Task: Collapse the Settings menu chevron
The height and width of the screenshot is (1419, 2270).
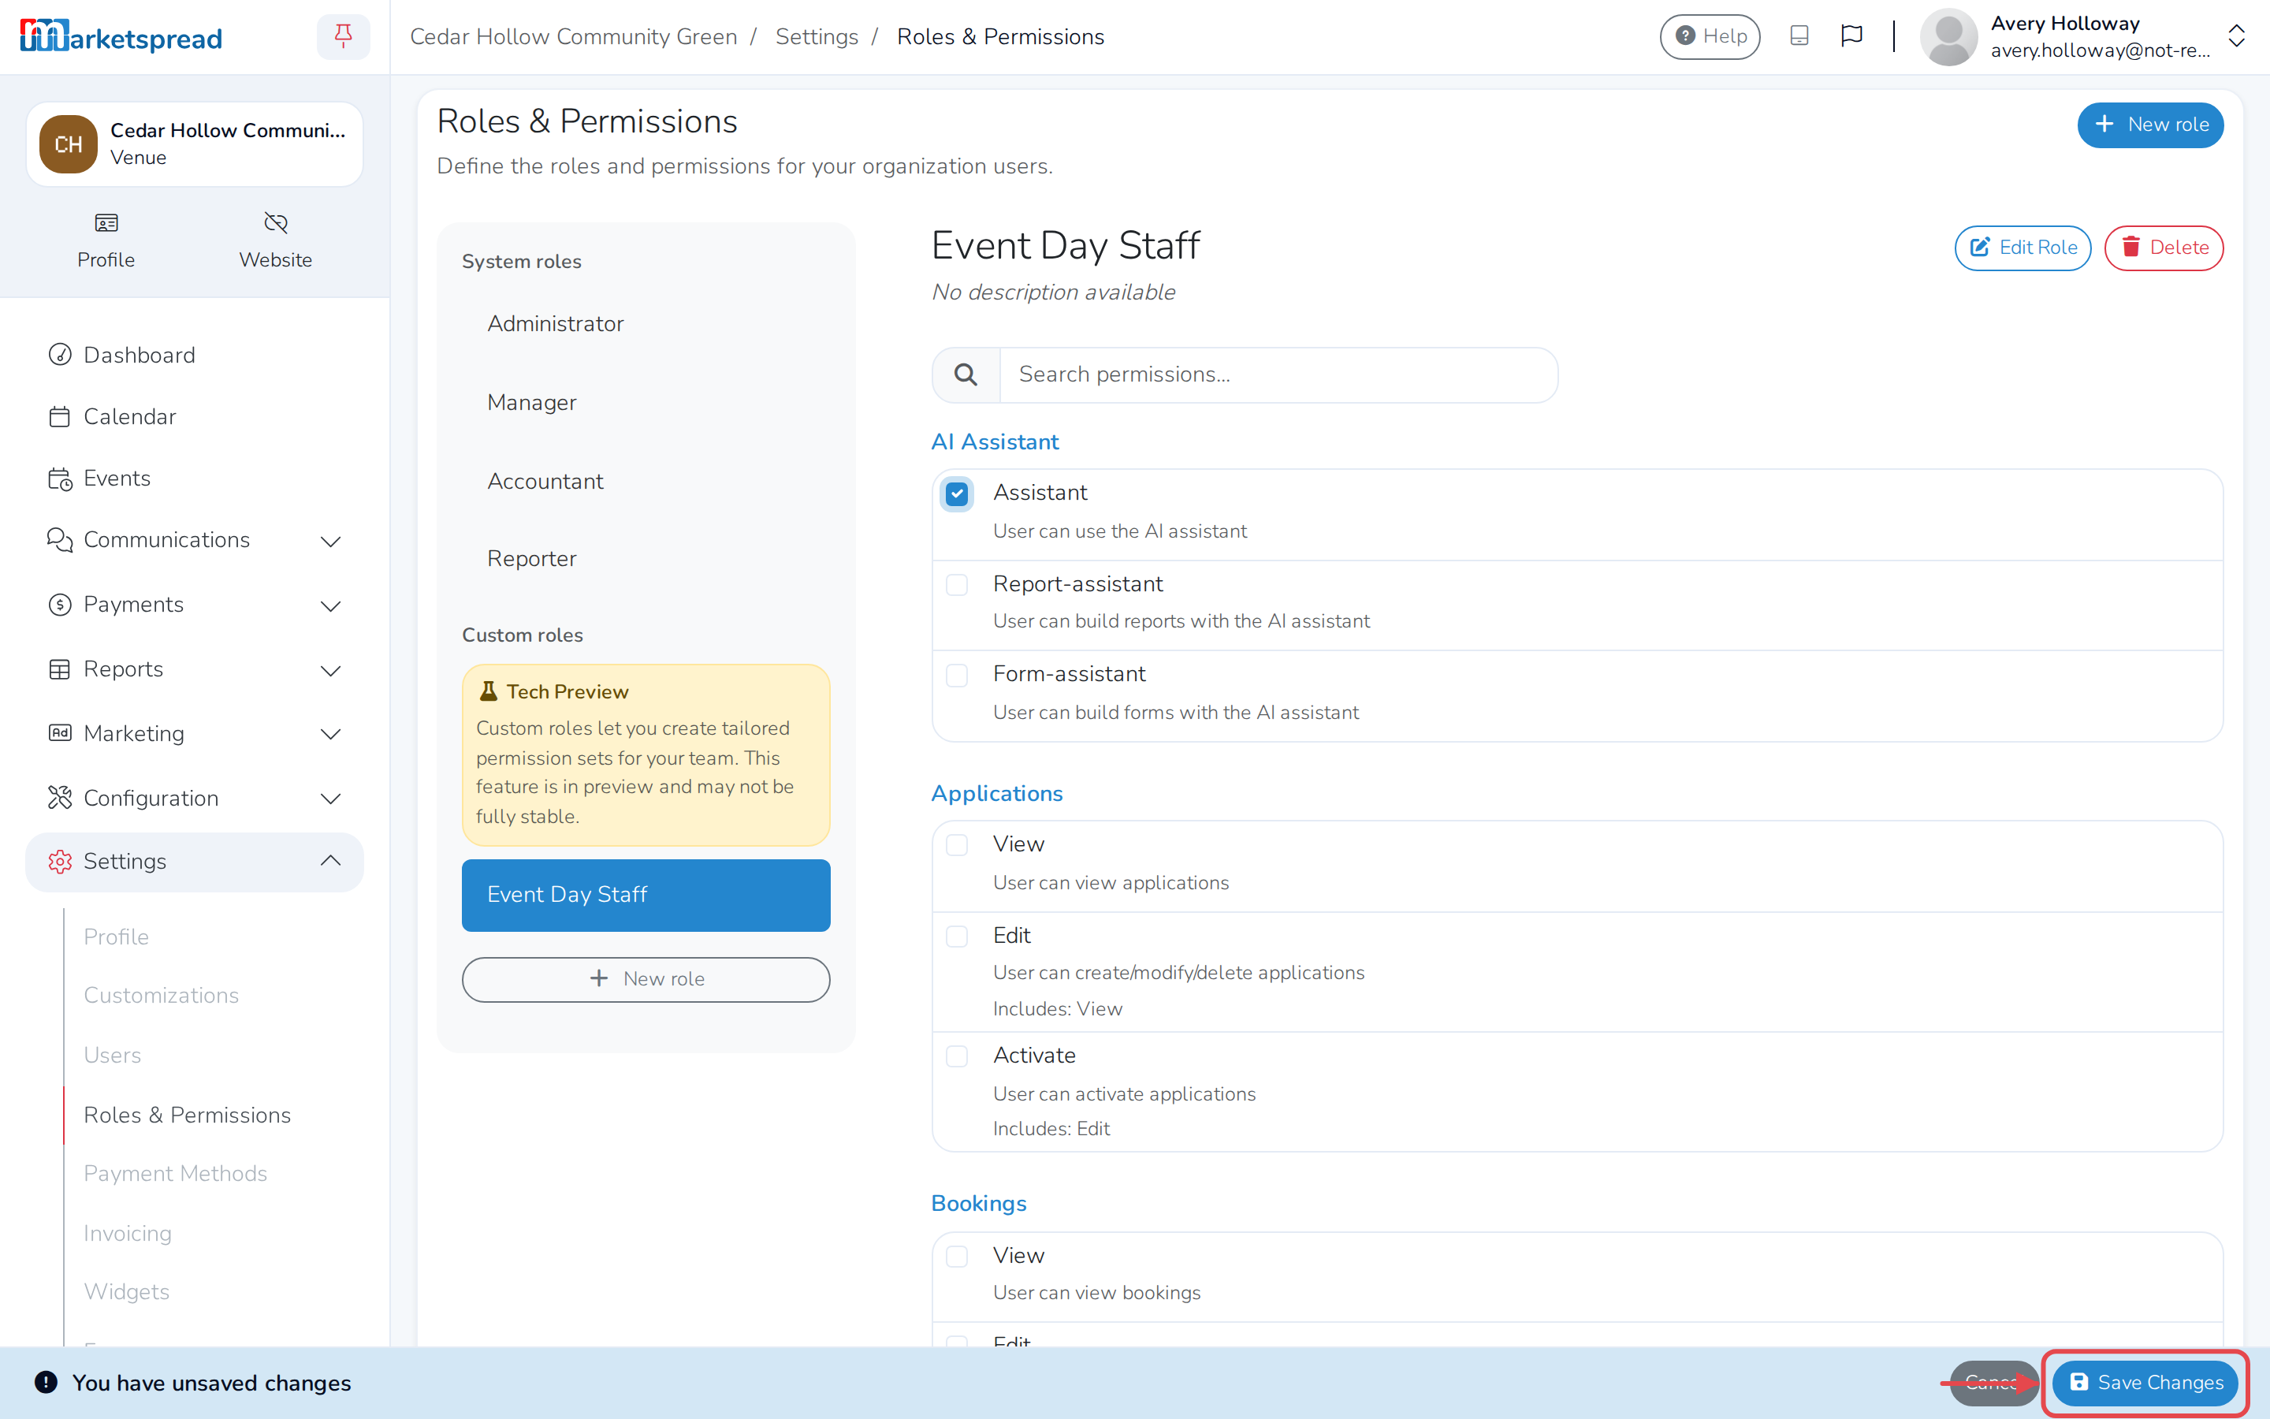Action: point(330,862)
